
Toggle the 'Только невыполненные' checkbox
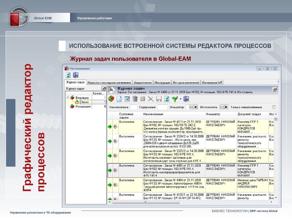[x=274, y=107]
